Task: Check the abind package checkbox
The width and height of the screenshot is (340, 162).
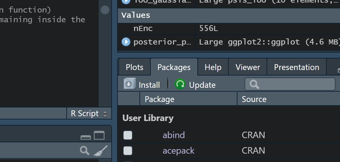Action: (128, 135)
